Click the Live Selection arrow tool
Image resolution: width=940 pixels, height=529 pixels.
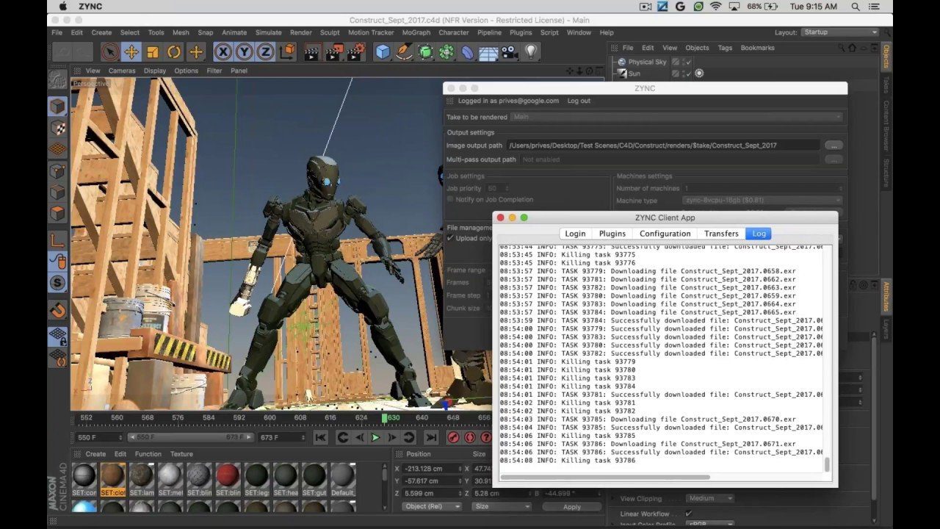[x=110, y=51]
